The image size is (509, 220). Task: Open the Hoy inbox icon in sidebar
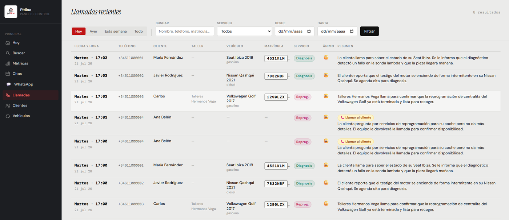[8, 43]
